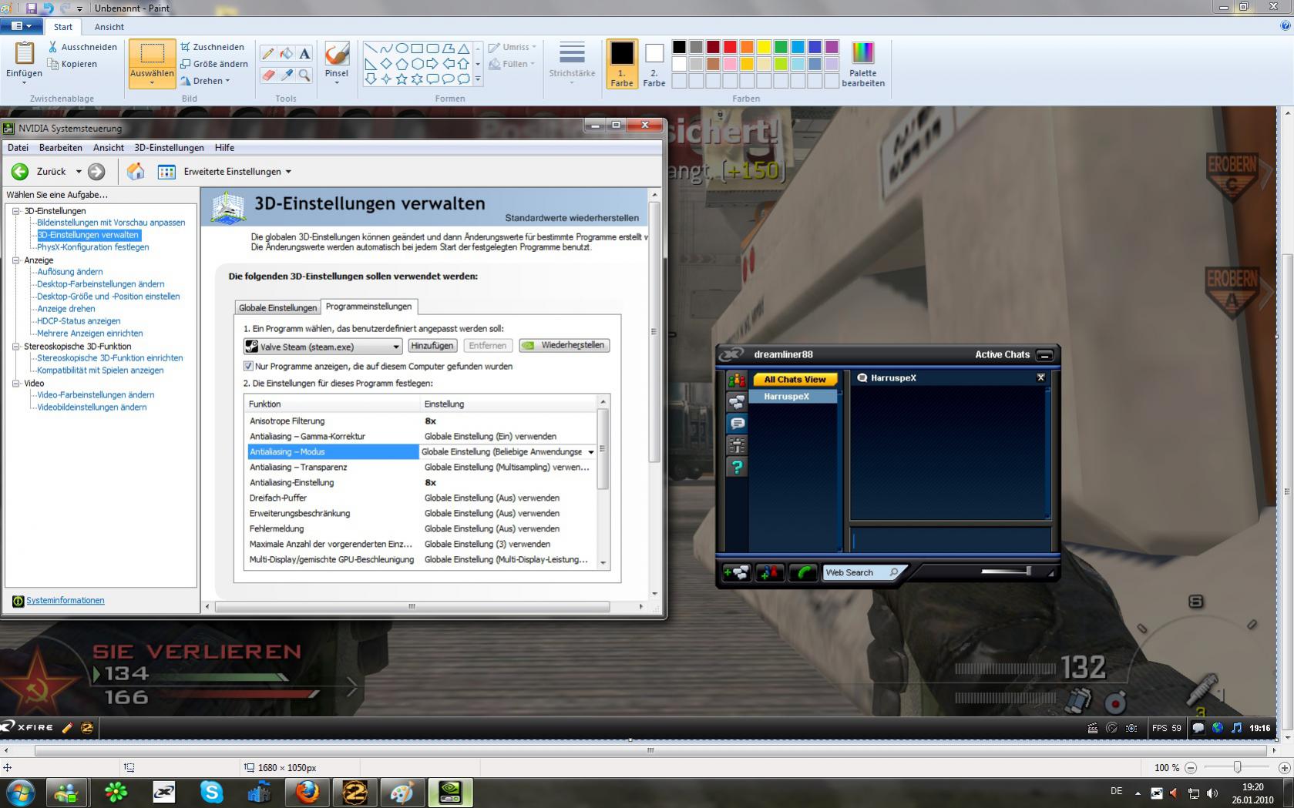The height and width of the screenshot is (808, 1294).
Task: Open 3D-Einstellungen menu in NVIDIA
Action: coord(169,148)
